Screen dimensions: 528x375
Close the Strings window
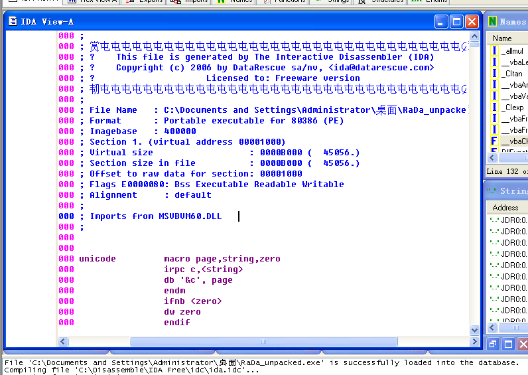click(x=523, y=344)
